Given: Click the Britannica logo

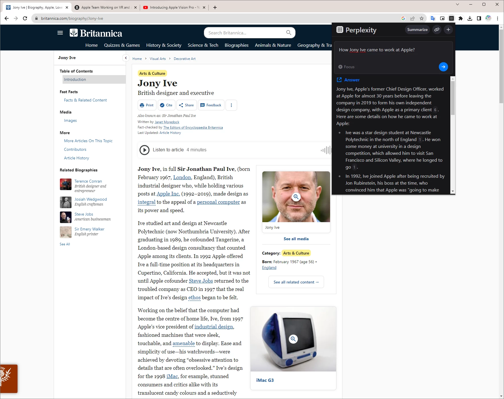Looking at the screenshot, I should pyautogui.click(x=96, y=33).
